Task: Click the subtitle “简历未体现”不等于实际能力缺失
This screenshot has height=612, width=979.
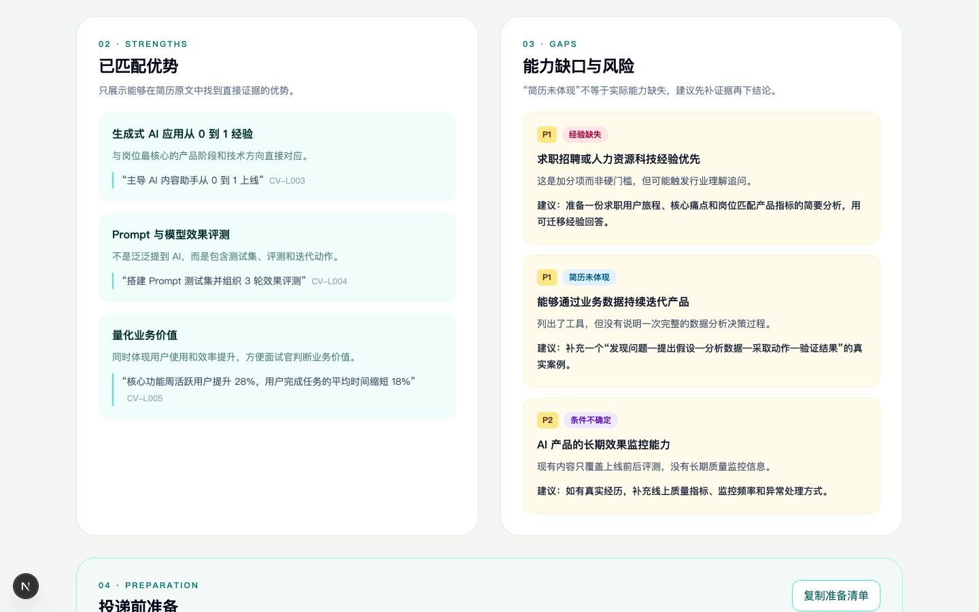Action: (x=652, y=90)
